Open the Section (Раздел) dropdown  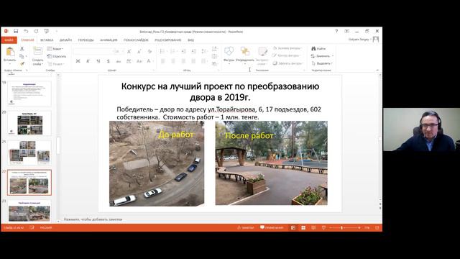coord(55,64)
